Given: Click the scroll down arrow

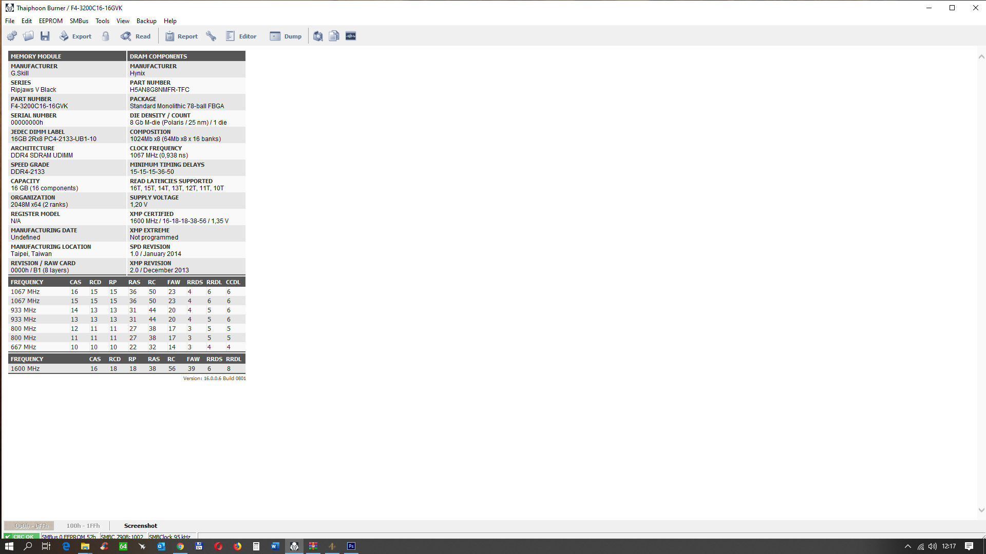Looking at the screenshot, I should click(x=981, y=510).
